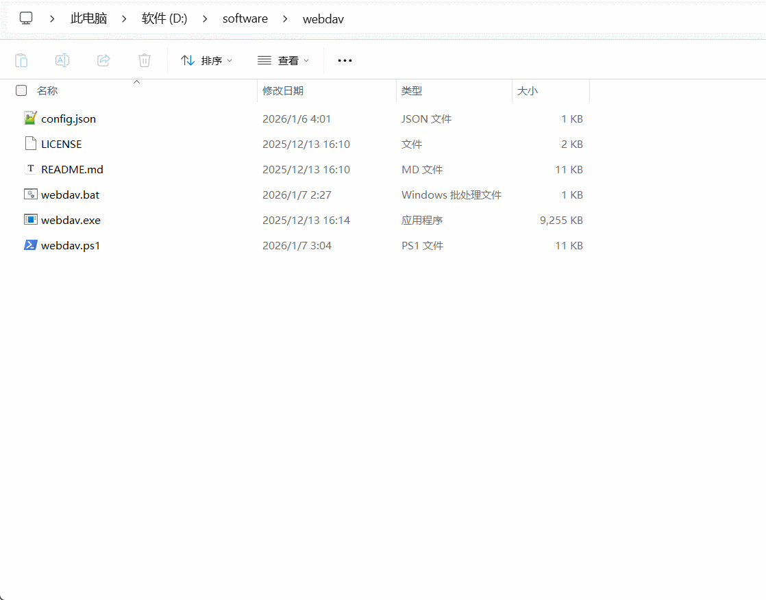This screenshot has height=600, width=766.
Task: Select the webdav.exe file name
Action: coord(71,220)
